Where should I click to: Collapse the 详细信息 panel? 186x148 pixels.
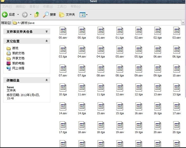click(x=46, y=80)
